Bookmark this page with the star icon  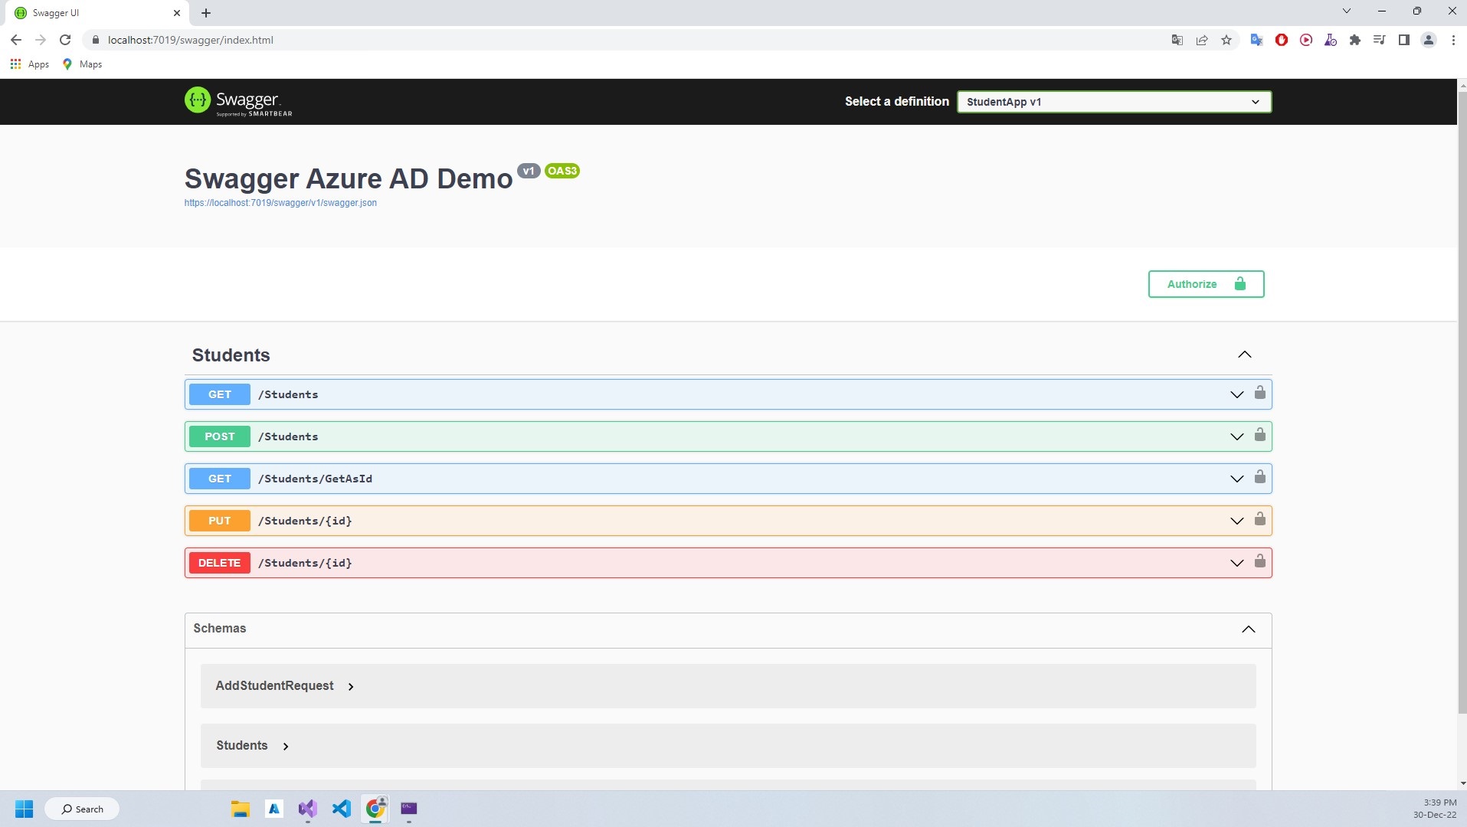(1226, 40)
